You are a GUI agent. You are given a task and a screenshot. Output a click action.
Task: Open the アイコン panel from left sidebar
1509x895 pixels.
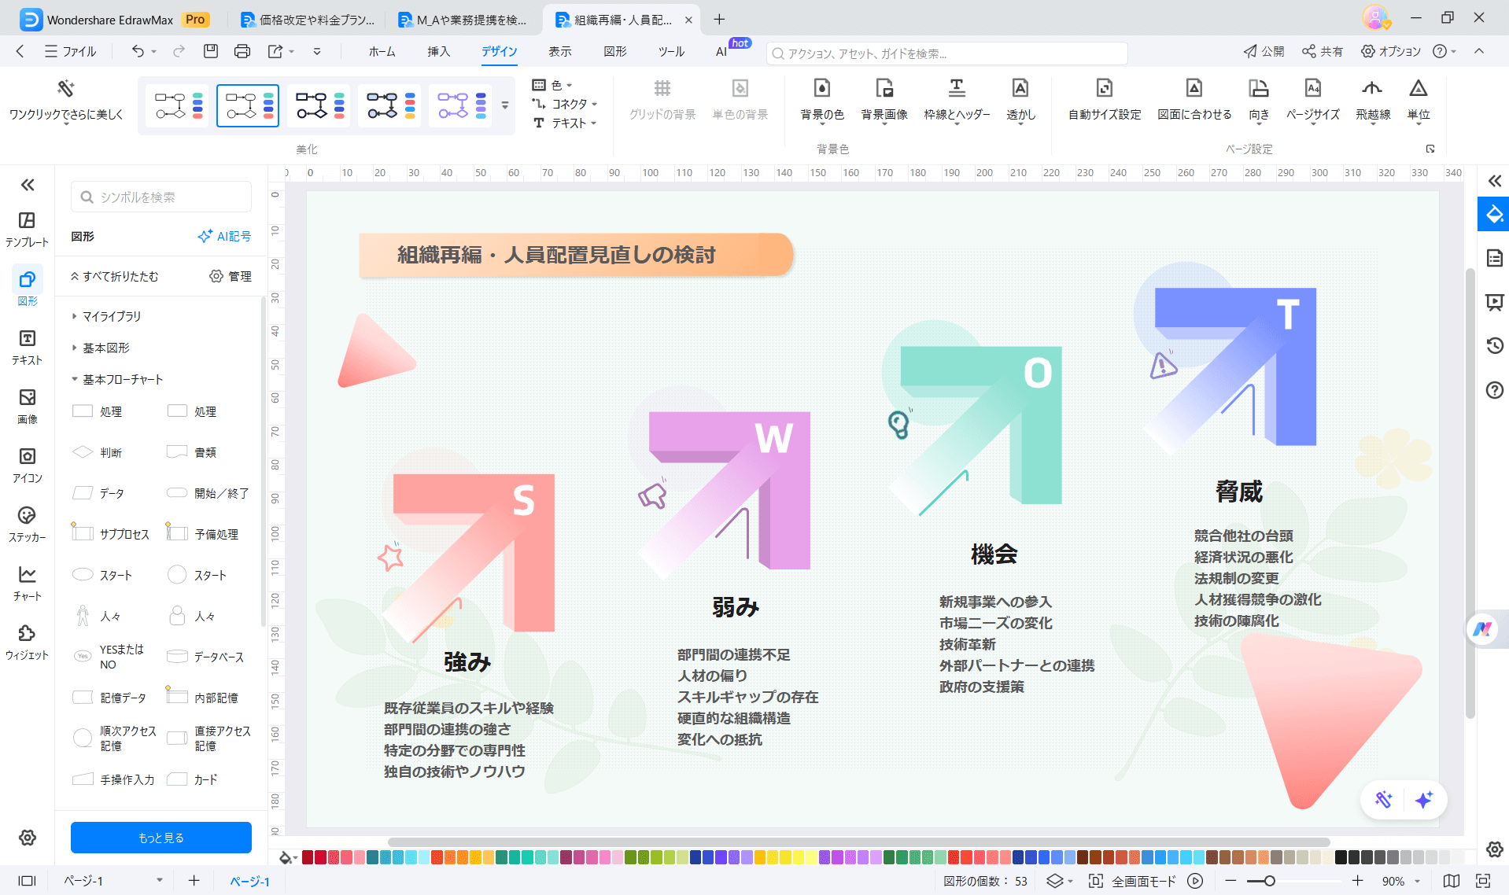(x=27, y=462)
